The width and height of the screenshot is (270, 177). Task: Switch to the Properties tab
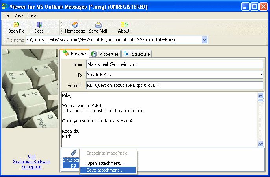coord(105,54)
